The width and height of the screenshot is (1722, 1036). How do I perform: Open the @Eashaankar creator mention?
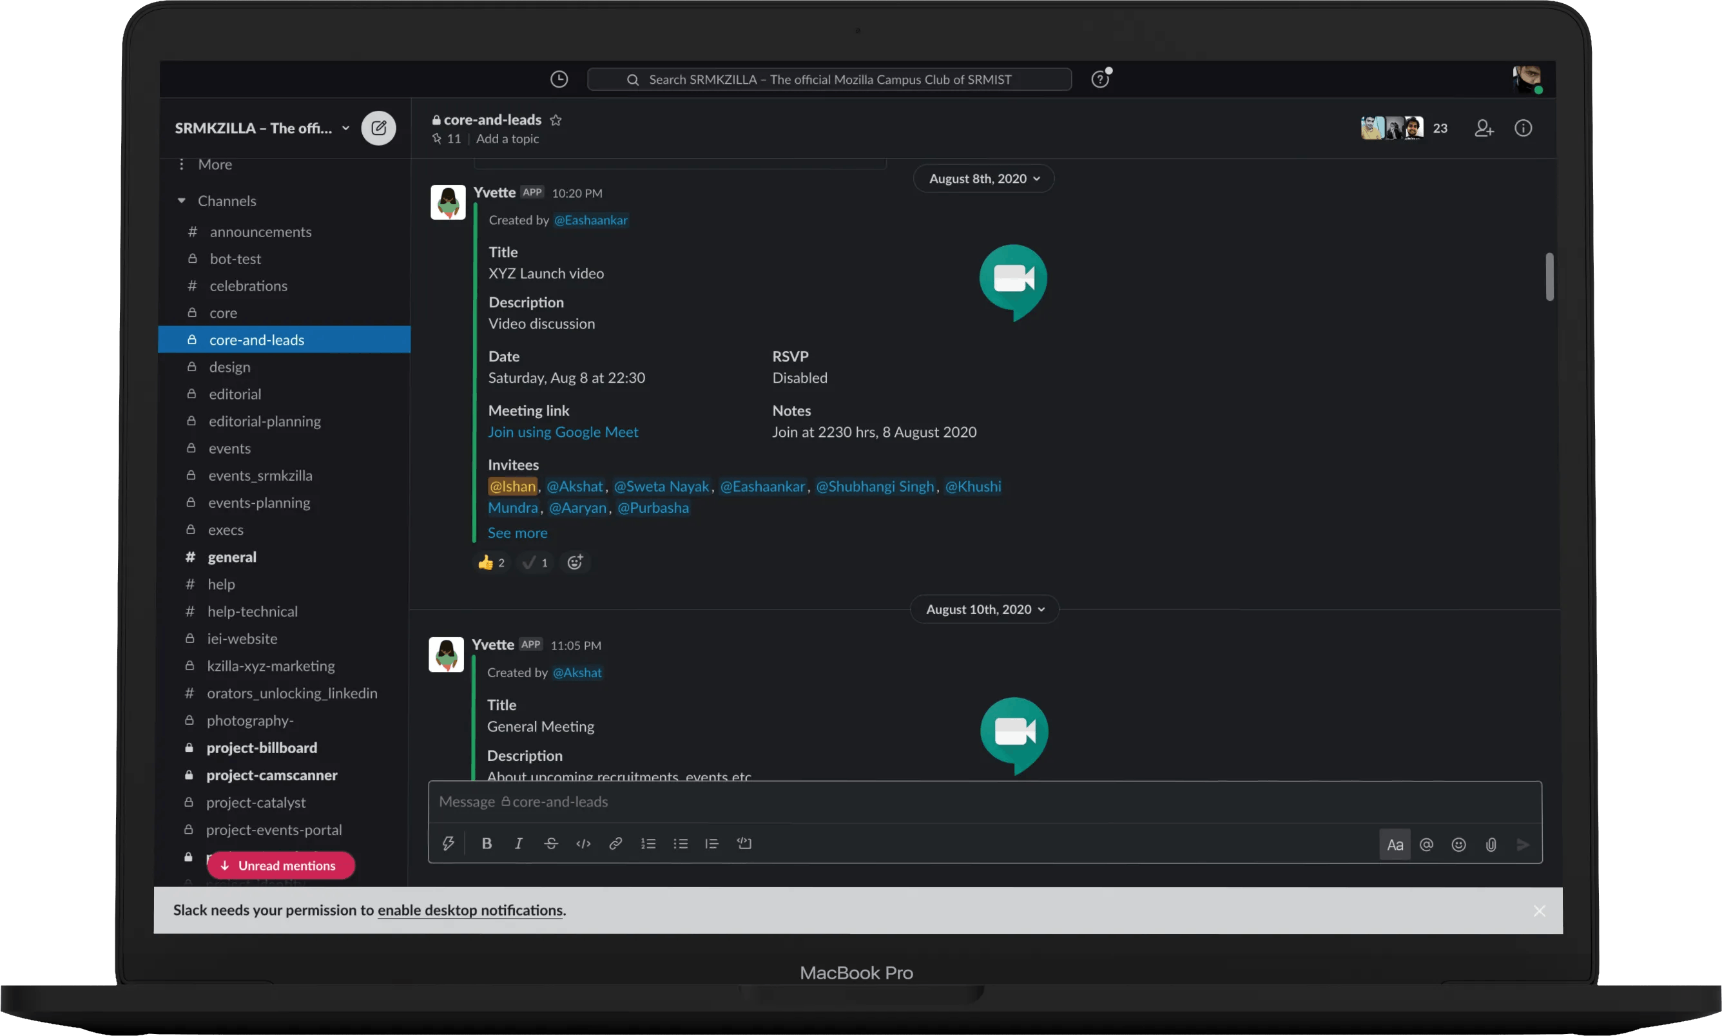pyautogui.click(x=591, y=220)
